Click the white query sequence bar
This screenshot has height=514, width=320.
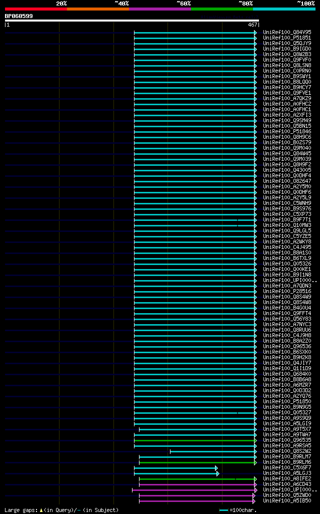[x=132, y=21]
